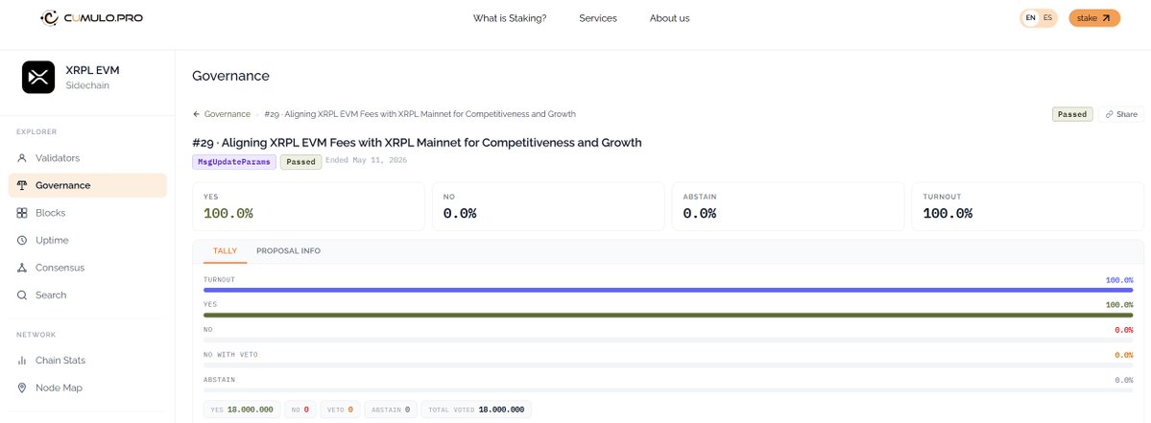Viewport: 1151px width, 423px height.
Task: Switch language to ES
Action: pos(1047,17)
